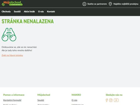
Task: Open the Facebook page icon
Action: tap(107, 100)
